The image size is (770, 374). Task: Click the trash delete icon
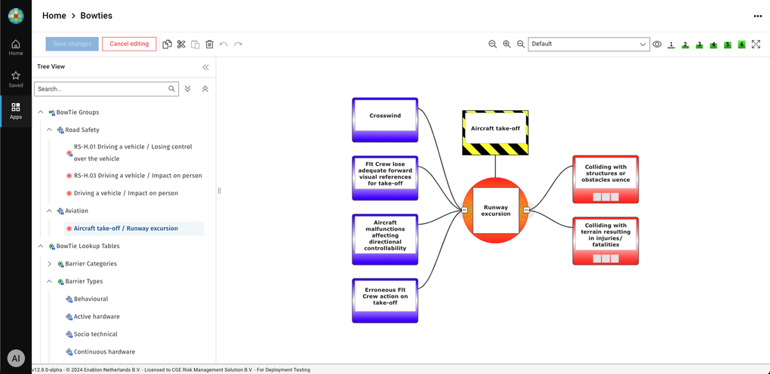[x=210, y=44]
